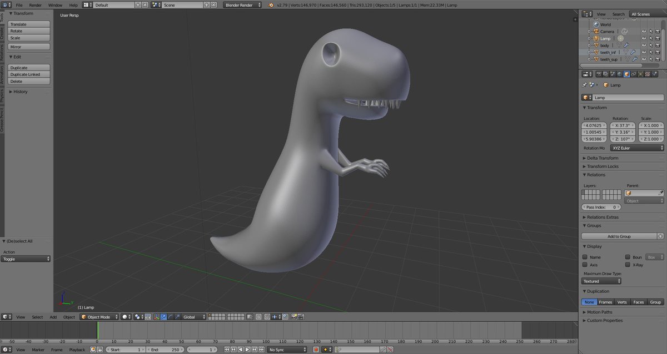Toggle proportional editing circle icon
The width and height of the screenshot is (667, 354).
click(x=258, y=317)
